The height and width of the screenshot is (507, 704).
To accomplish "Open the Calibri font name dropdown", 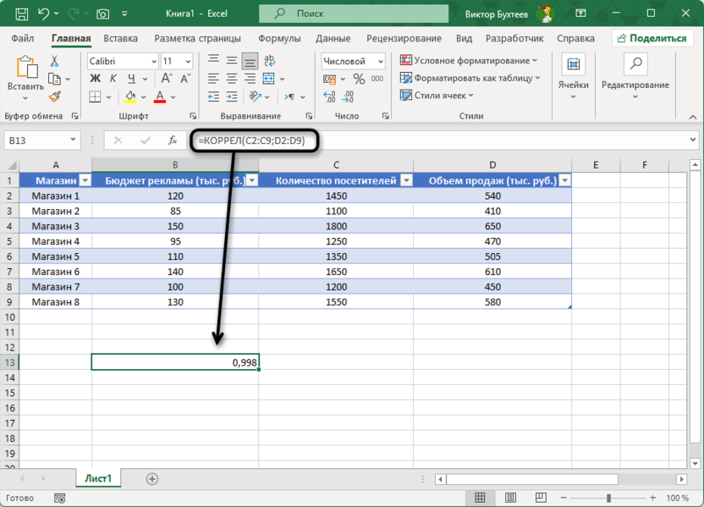I will pos(153,62).
